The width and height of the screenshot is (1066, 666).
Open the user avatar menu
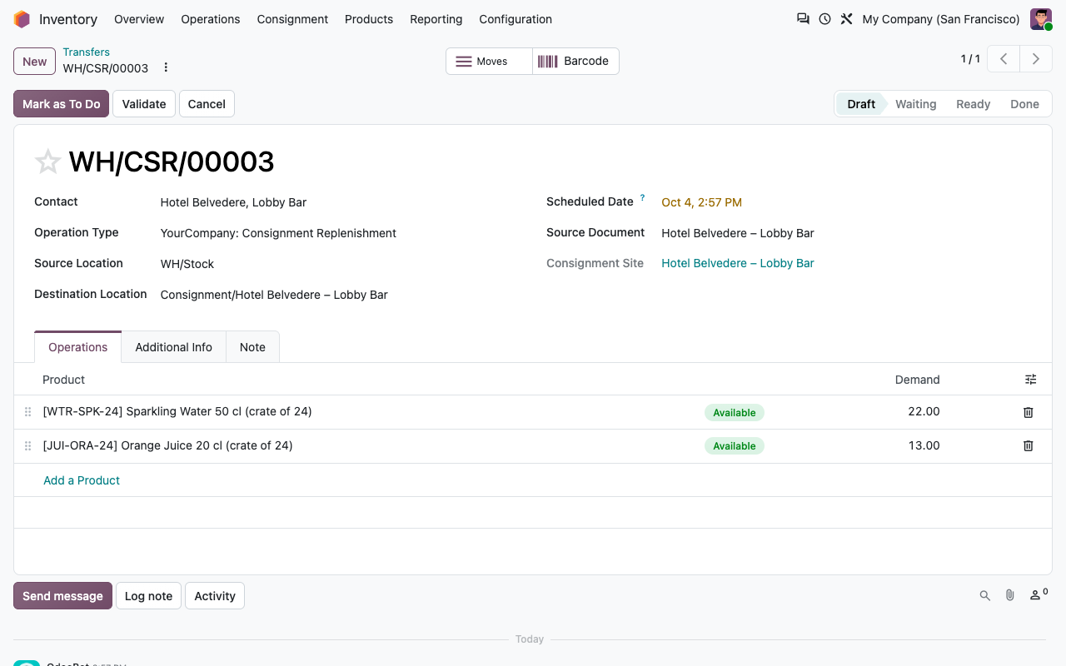[1041, 19]
